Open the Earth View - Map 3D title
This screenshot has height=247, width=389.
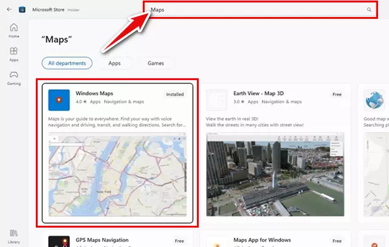point(258,93)
